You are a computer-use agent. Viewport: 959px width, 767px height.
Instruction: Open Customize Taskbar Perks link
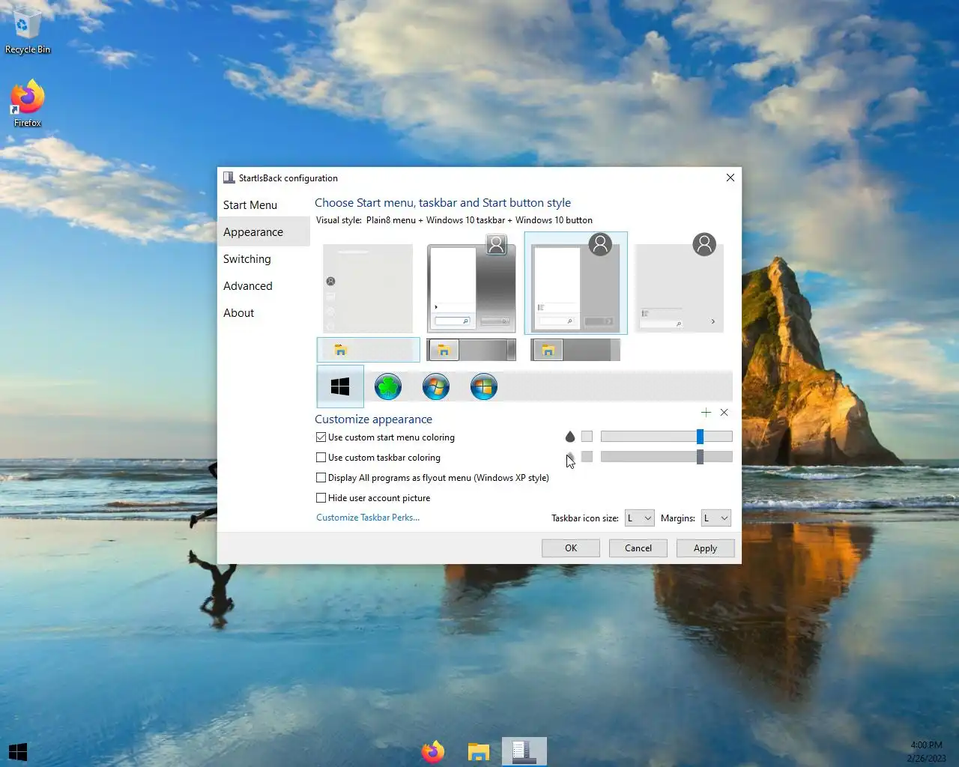pyautogui.click(x=368, y=518)
